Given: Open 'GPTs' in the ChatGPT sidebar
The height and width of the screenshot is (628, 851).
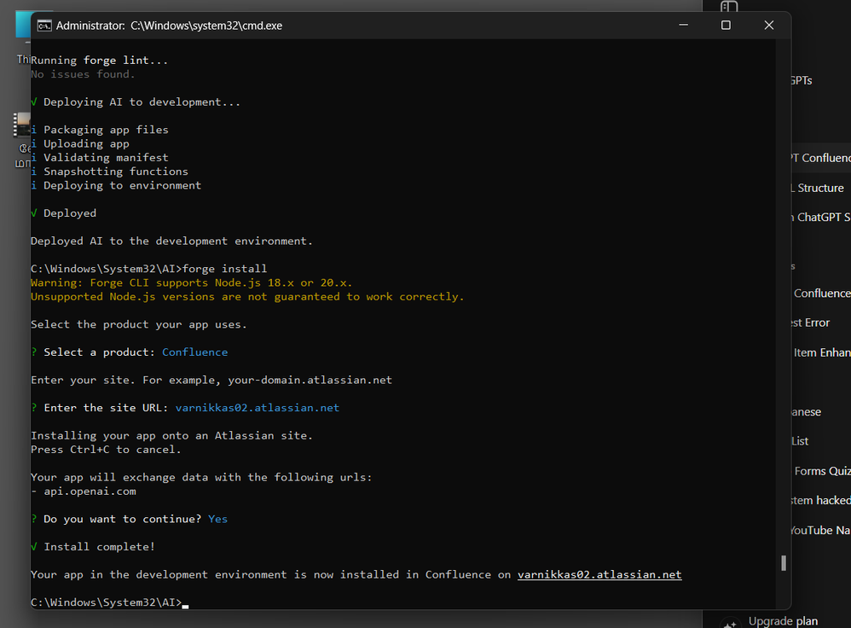Looking at the screenshot, I should click(x=802, y=80).
